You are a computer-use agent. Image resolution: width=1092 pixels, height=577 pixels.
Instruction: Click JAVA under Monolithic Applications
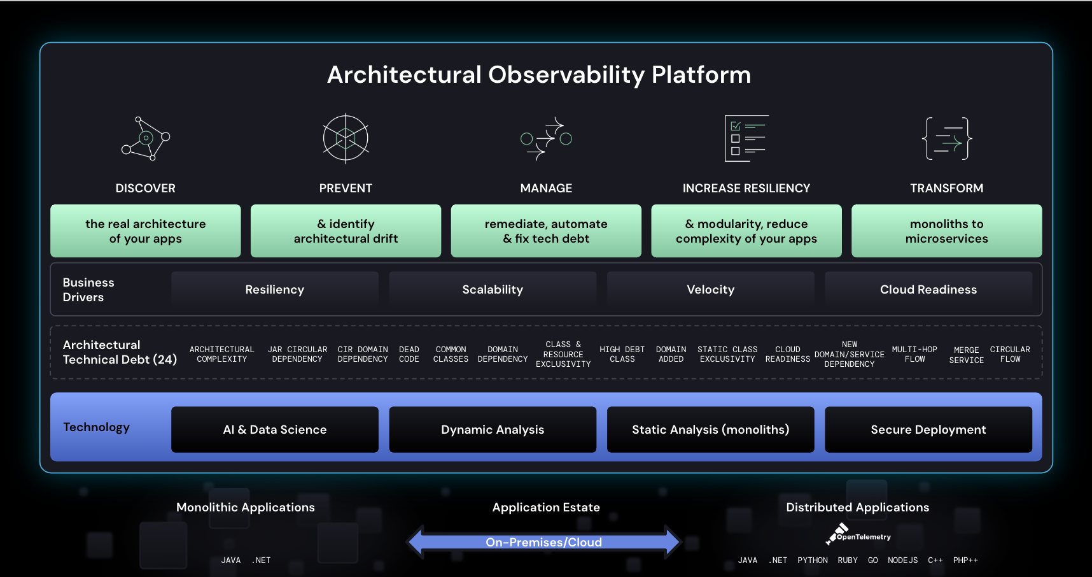tap(231, 560)
